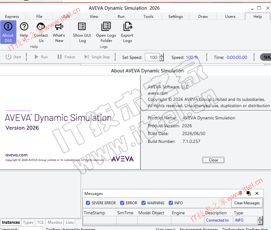The height and width of the screenshot is (230, 271).
Task: Maximize the AVEVA Dynamic Simulation window
Action: click(x=259, y=8)
